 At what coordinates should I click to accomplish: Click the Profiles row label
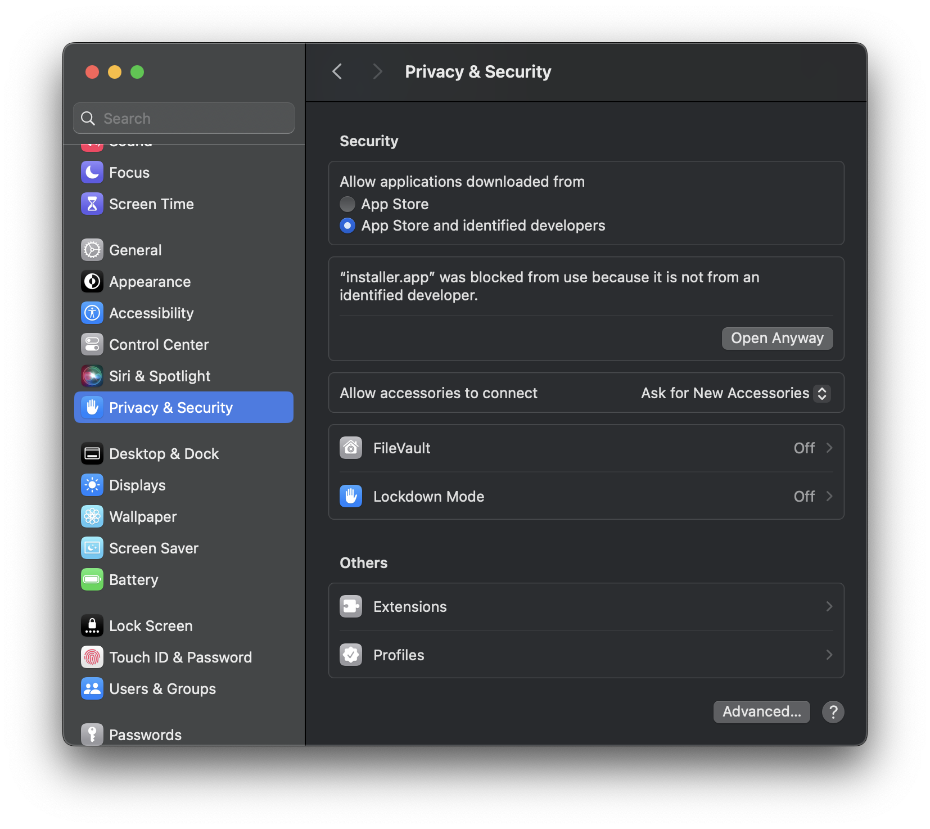pyautogui.click(x=399, y=655)
